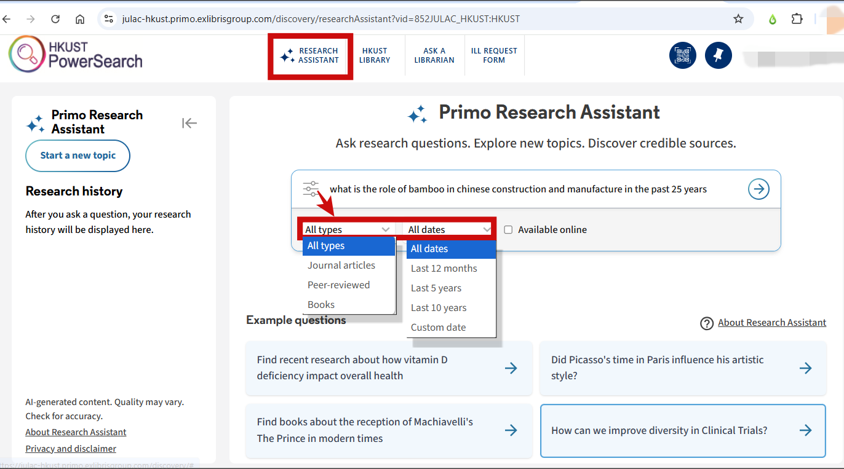Go to the browser home page
The image size is (844, 469).
pyautogui.click(x=80, y=19)
